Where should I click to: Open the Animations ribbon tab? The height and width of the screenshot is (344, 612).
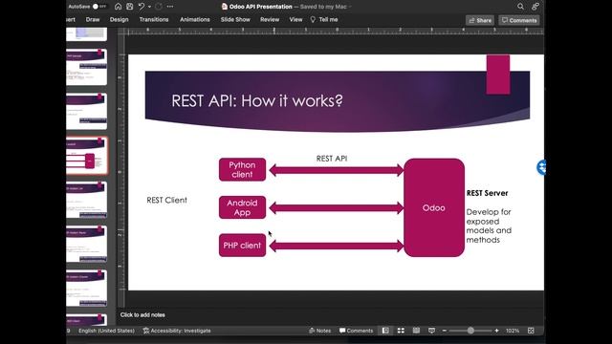(195, 19)
